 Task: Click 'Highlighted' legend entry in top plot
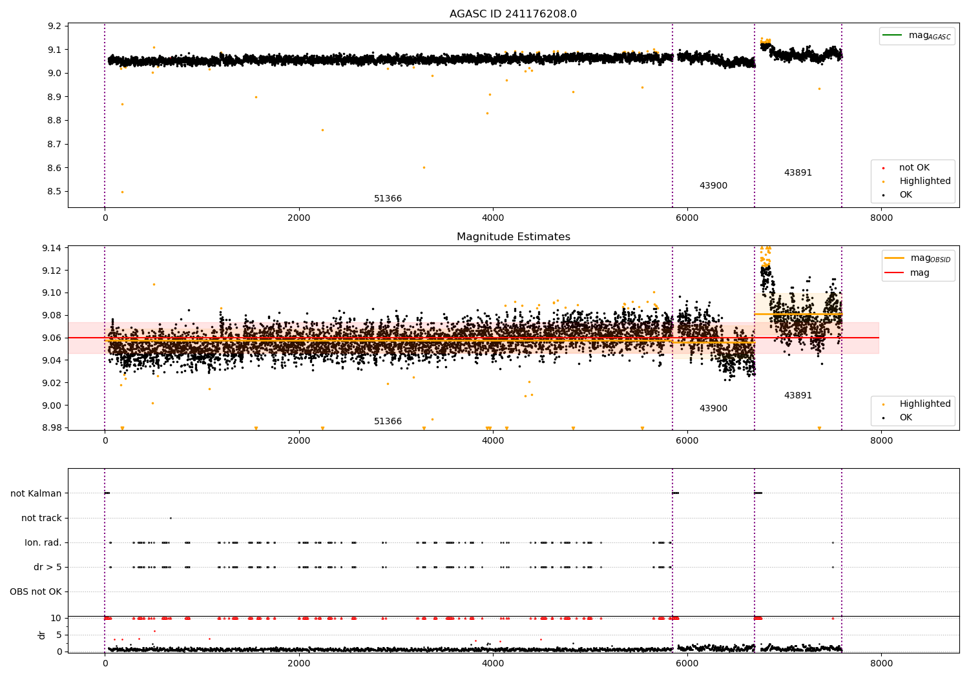point(925,181)
